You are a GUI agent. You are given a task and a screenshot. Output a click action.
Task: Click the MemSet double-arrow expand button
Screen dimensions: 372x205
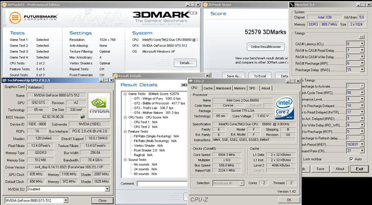click(362, 37)
